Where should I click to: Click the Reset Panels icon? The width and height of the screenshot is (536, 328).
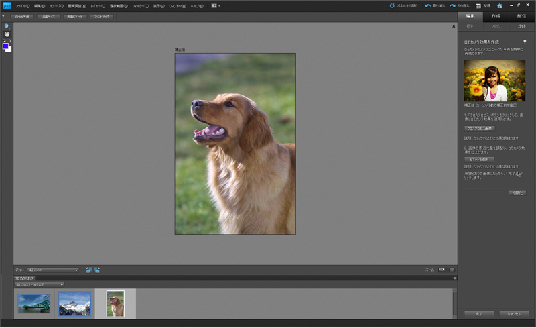392,5
